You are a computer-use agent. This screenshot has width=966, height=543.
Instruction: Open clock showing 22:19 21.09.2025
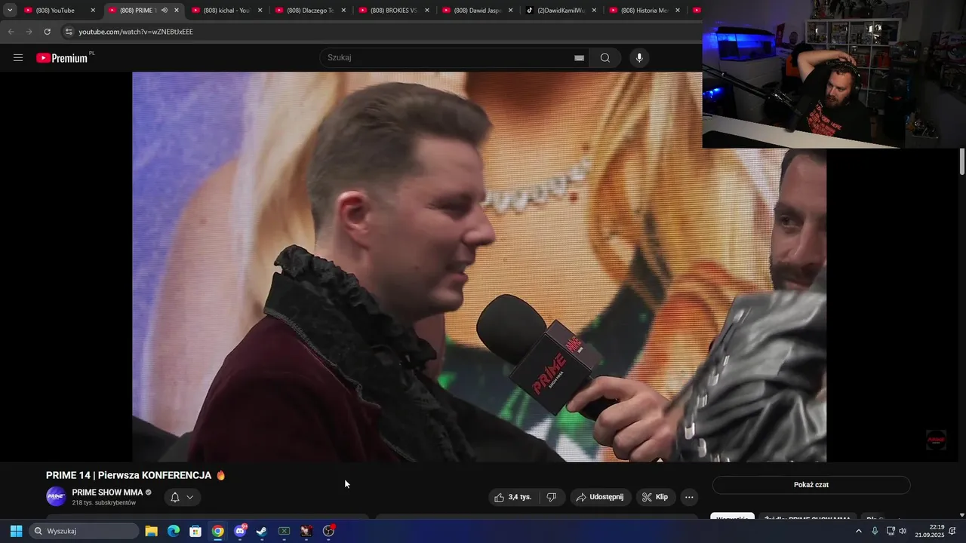pos(930,531)
